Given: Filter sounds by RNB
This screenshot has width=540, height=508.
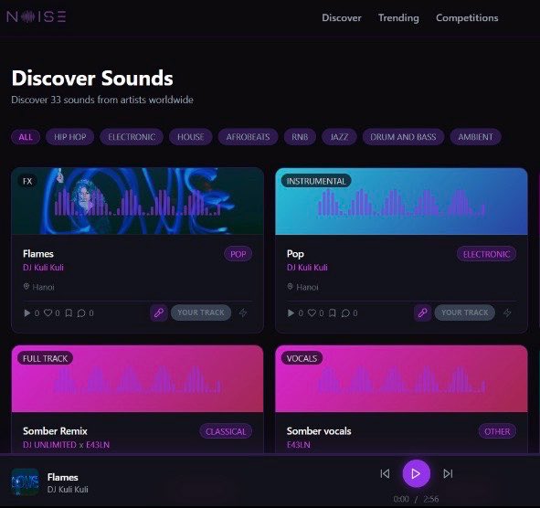Looking at the screenshot, I should click(300, 137).
